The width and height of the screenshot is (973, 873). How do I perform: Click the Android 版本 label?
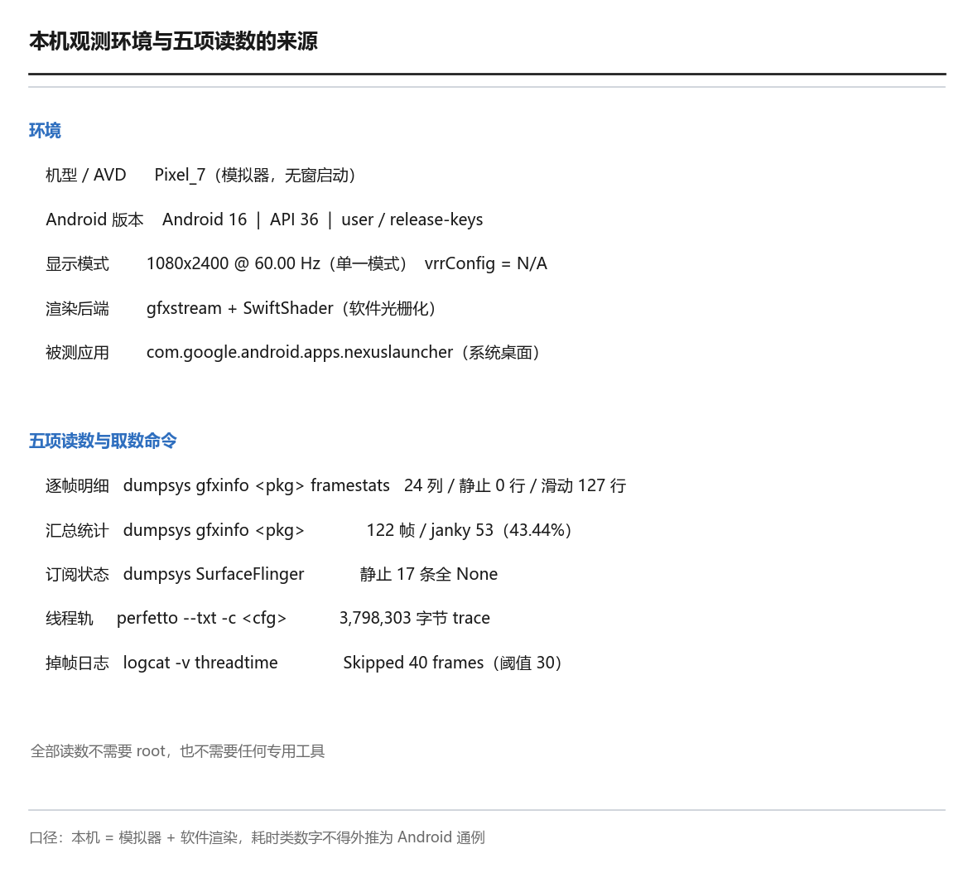tap(94, 219)
